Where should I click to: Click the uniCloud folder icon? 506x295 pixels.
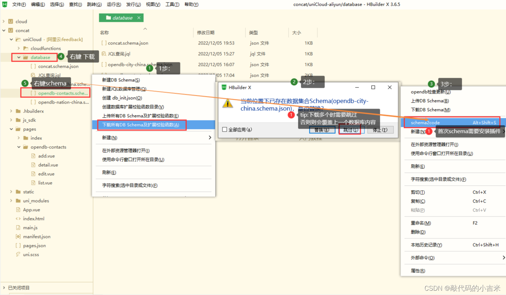tap(18, 39)
